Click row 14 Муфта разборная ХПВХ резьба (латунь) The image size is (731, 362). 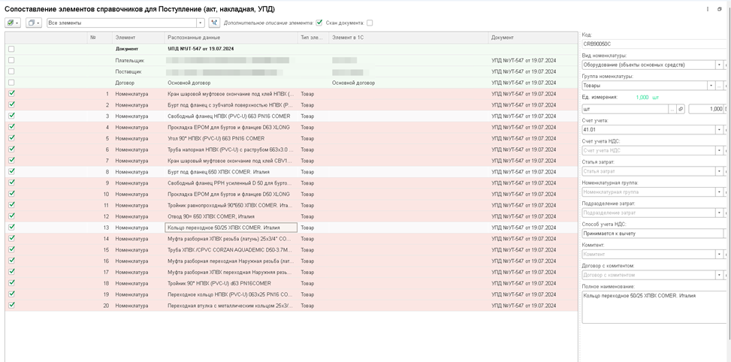[x=230, y=239]
